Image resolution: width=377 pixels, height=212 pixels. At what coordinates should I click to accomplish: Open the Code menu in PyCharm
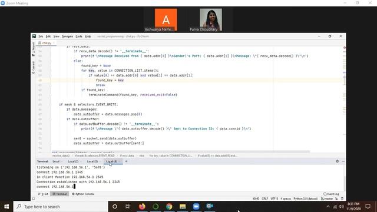(x=79, y=37)
